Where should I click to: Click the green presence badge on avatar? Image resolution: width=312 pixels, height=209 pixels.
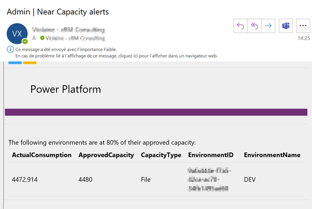click(25, 41)
